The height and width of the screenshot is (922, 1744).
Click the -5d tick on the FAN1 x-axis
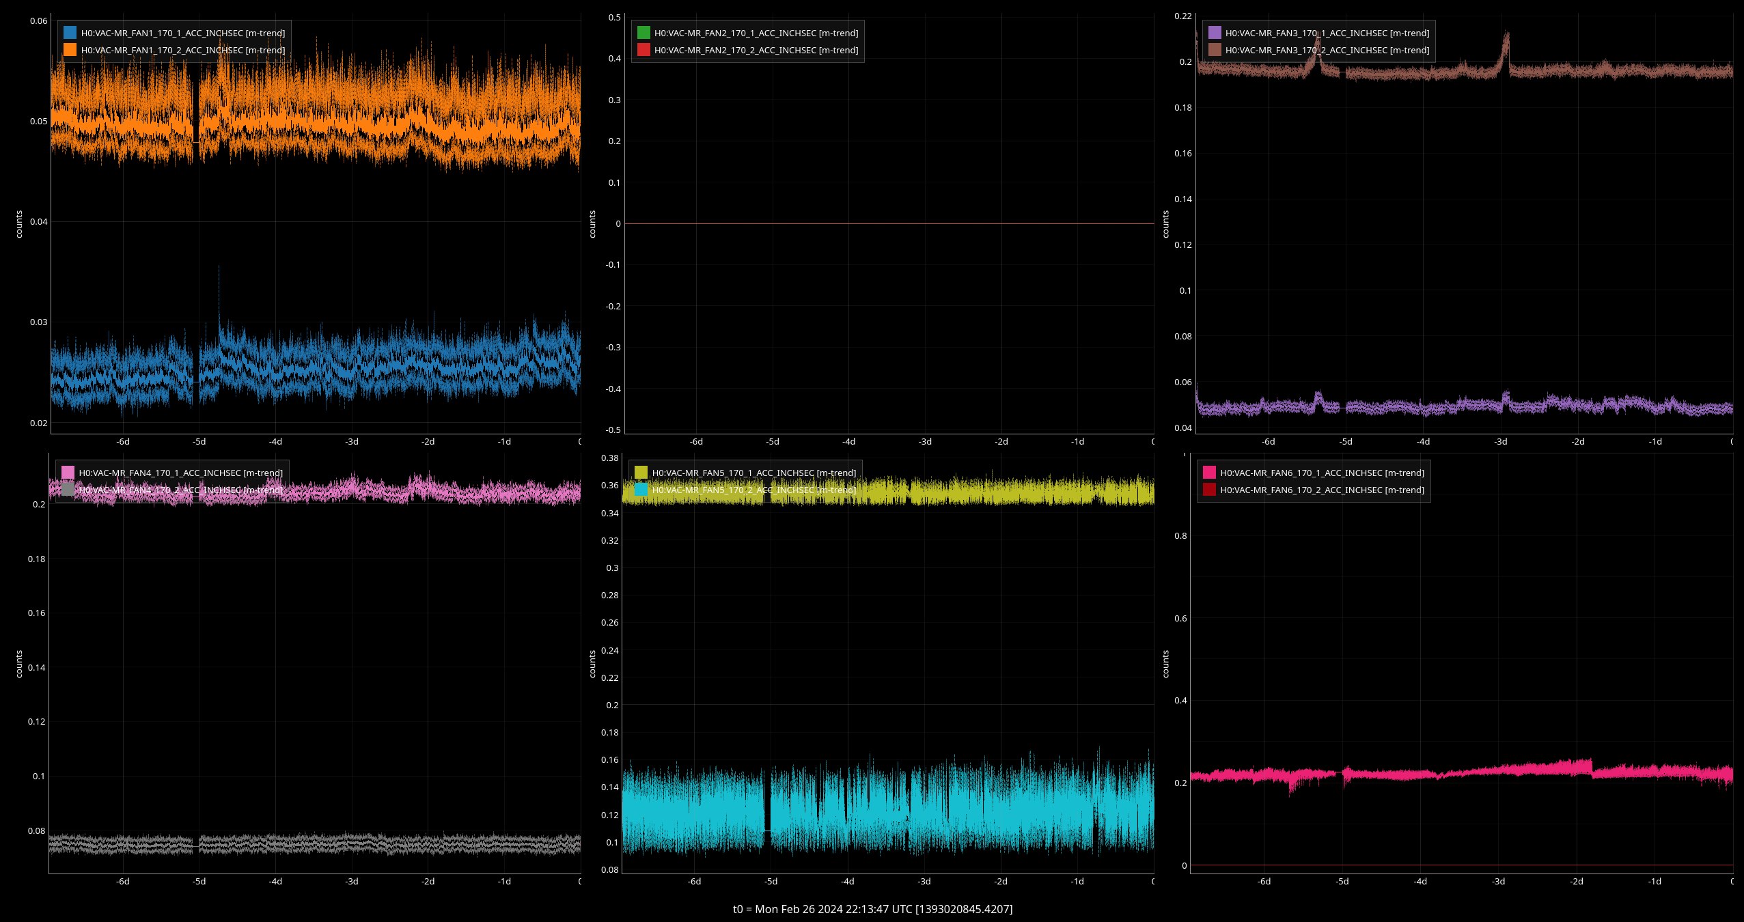tap(199, 442)
